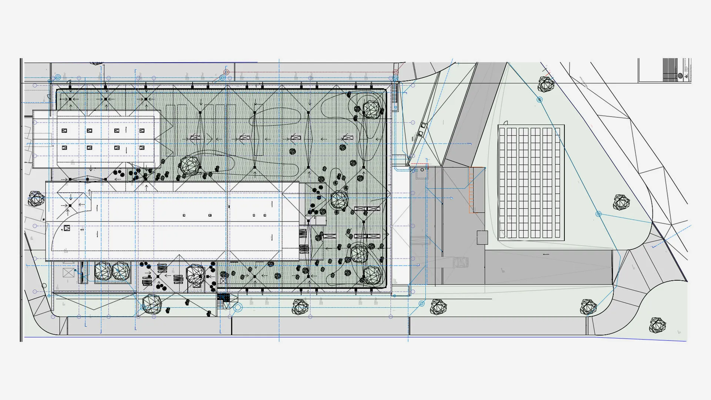Click the crane symbol on the gray roof
711x400 pixels.
460,262
